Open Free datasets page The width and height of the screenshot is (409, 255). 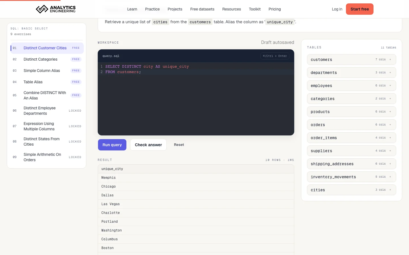tap(202, 9)
